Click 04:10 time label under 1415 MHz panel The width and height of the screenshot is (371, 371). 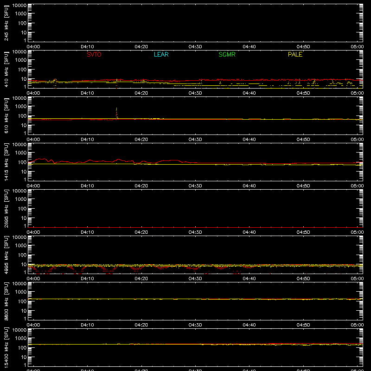click(x=87, y=186)
